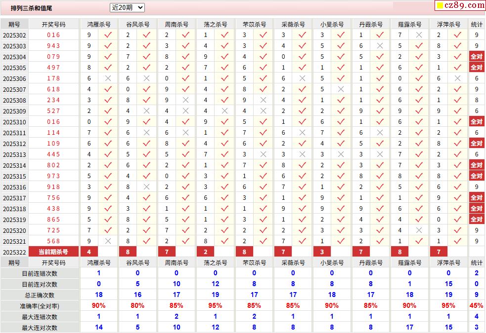This screenshot has height=333, width=486.
Task: Click the red 当前期杀号 label
Action: 53,252
